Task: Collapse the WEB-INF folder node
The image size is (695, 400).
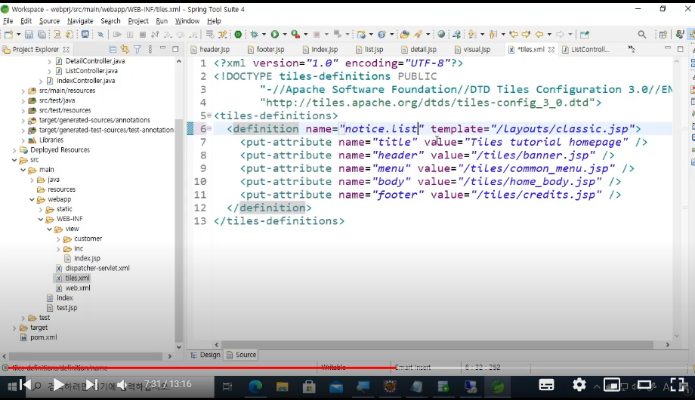Action: click(x=41, y=220)
